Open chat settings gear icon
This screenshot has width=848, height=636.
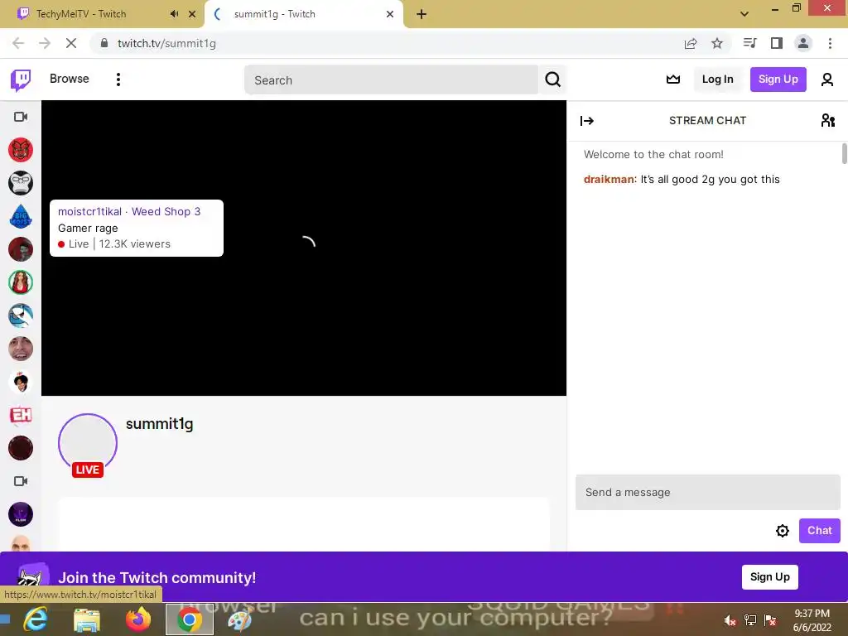[782, 531]
